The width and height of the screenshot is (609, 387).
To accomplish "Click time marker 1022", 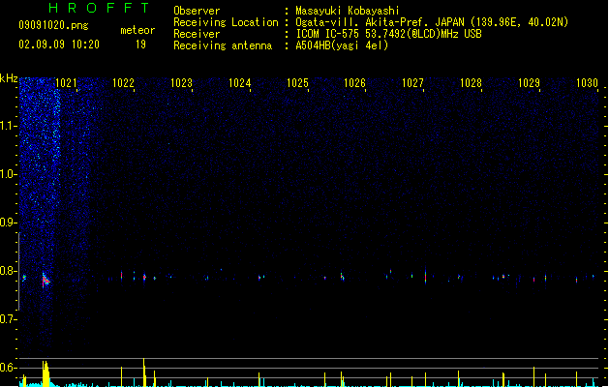I will pos(123,83).
